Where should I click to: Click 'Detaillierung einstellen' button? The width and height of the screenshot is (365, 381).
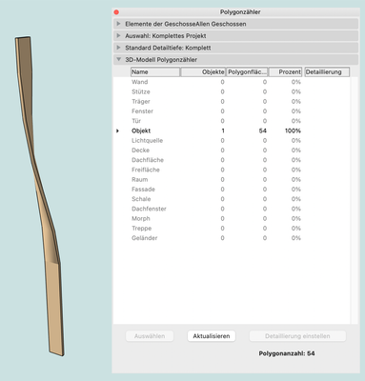(297, 336)
